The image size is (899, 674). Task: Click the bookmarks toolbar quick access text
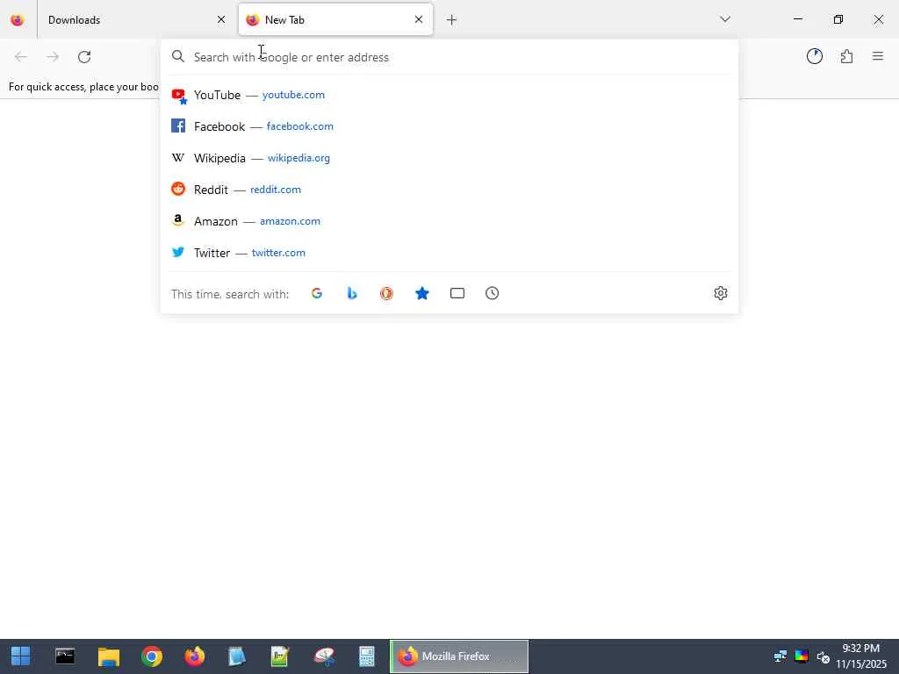[83, 87]
